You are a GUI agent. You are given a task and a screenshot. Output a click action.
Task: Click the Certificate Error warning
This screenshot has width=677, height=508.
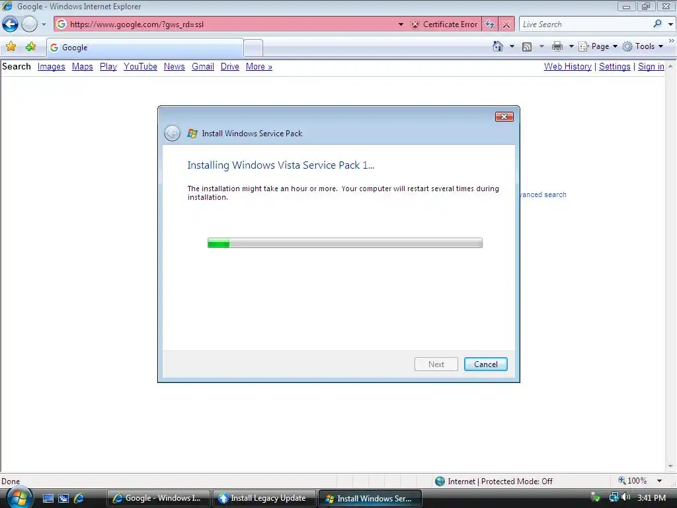point(444,24)
